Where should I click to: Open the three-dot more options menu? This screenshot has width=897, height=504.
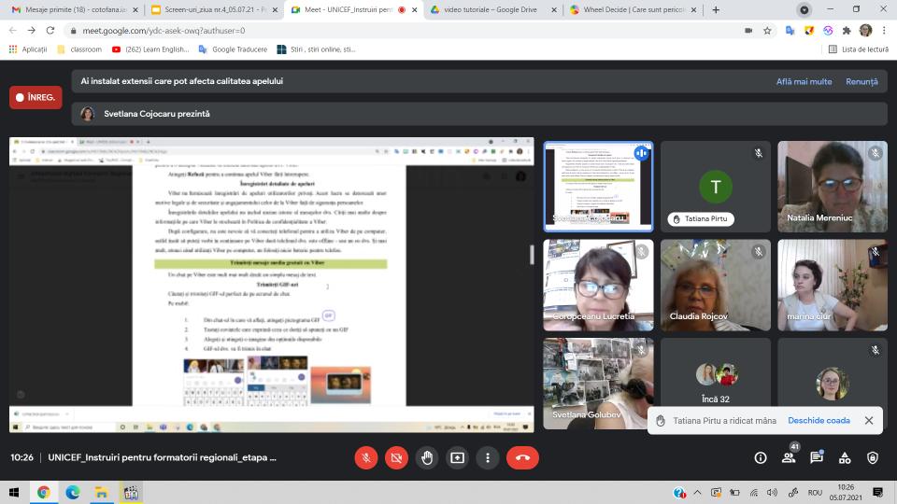488,457
